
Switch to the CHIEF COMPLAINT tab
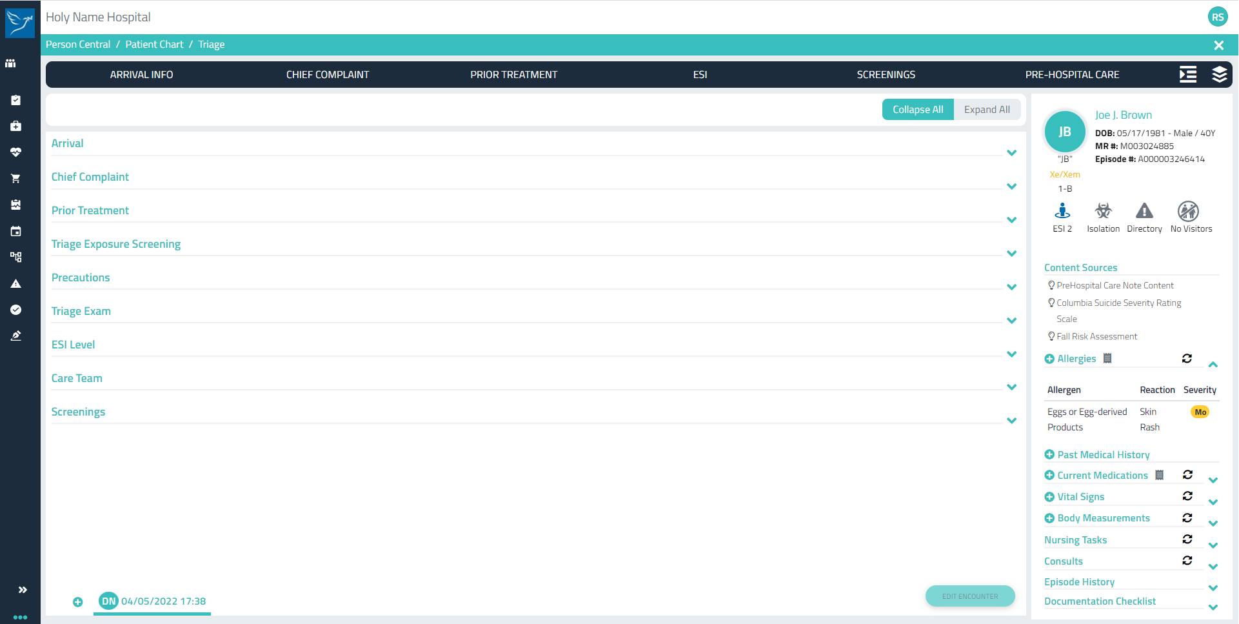pos(328,75)
